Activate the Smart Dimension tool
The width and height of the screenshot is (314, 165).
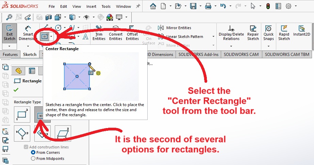[28, 33]
